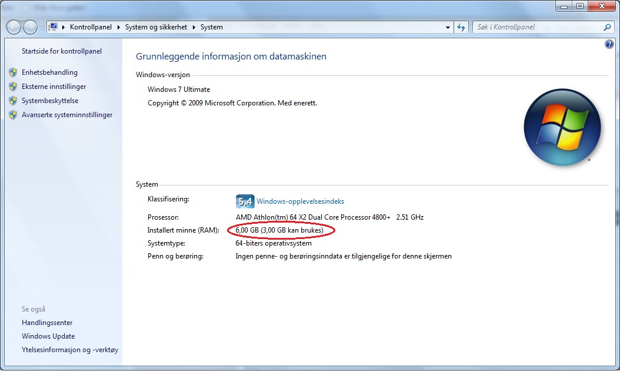The width and height of the screenshot is (620, 371).
Task: Click the Grunnleggende informasjon om datamaskinen heading
Action: click(x=231, y=56)
